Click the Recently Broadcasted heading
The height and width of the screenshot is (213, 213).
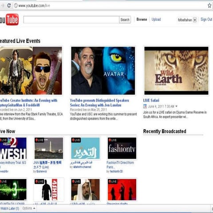point(165,131)
